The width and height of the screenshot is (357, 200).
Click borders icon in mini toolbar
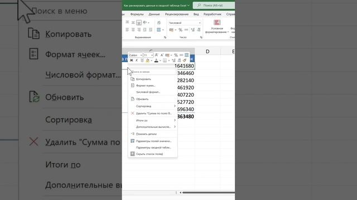(x=165, y=61)
